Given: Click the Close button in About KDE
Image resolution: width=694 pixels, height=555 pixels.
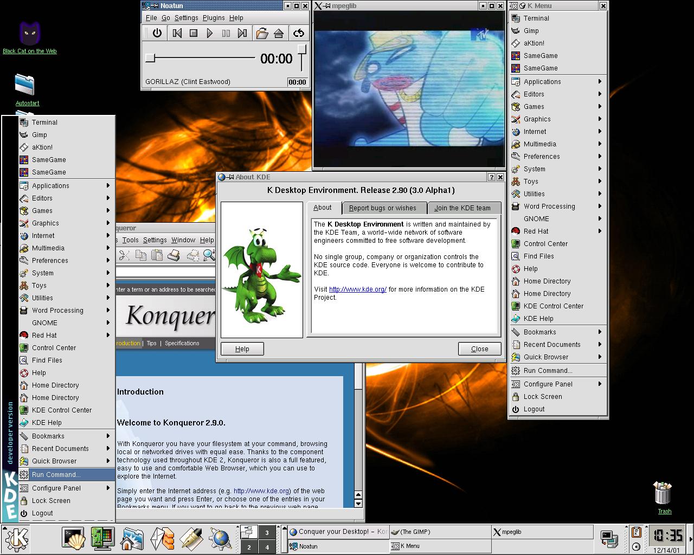Looking at the screenshot, I should coord(479,349).
